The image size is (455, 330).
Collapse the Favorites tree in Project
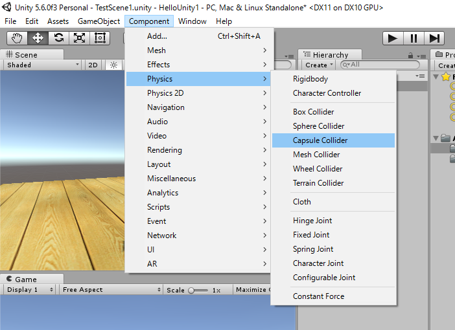[x=436, y=77]
